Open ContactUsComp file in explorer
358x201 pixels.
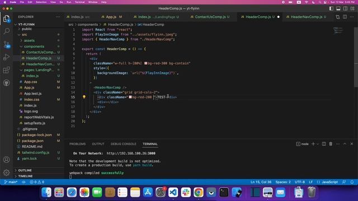(41, 52)
